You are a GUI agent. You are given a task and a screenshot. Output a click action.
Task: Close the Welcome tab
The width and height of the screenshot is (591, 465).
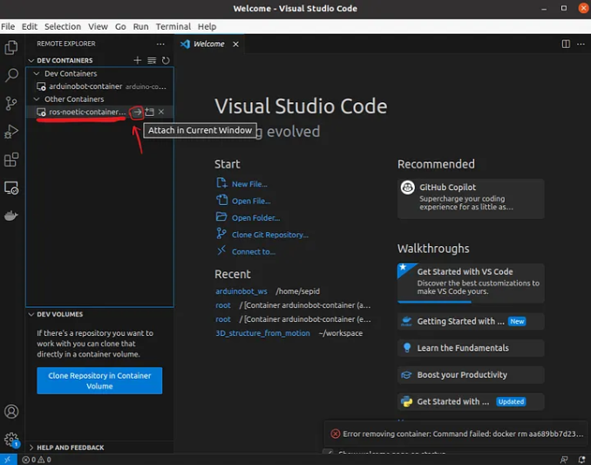[235, 44]
